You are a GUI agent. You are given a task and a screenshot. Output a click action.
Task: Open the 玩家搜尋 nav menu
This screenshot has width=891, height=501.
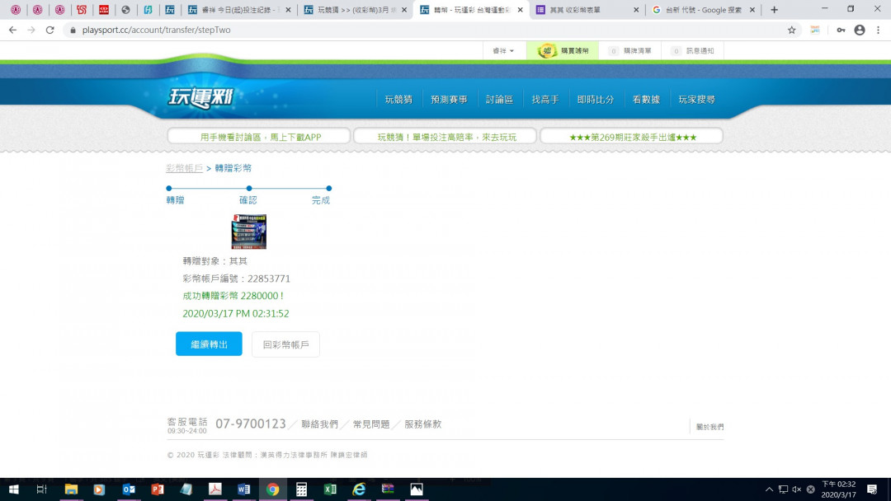[x=696, y=99]
